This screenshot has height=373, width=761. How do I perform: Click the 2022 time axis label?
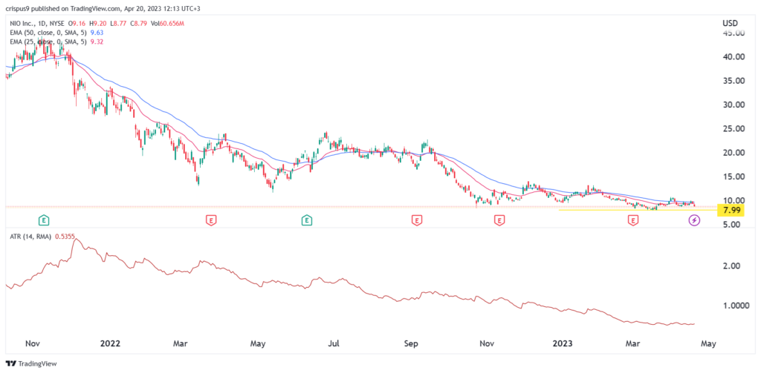tap(110, 343)
